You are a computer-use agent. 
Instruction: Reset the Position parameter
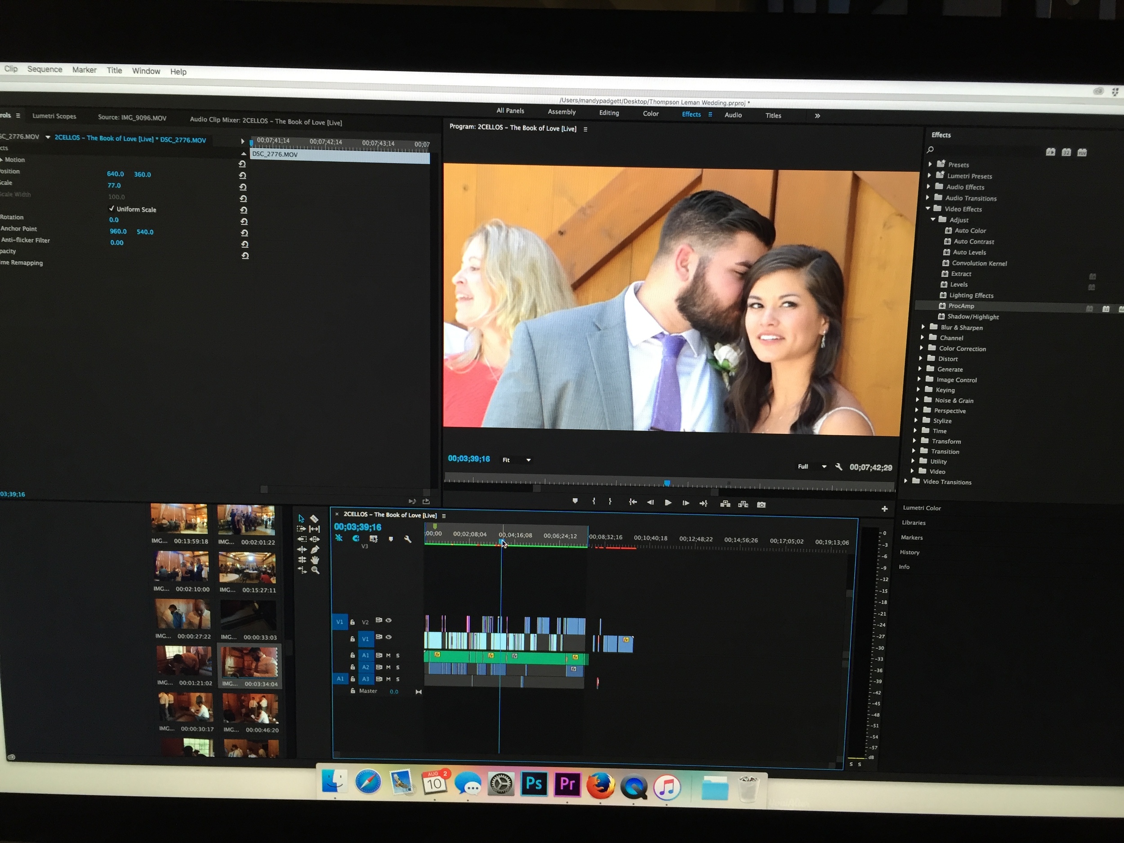point(242,175)
